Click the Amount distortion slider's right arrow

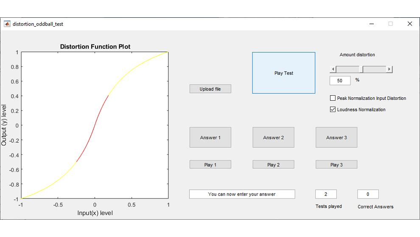[389, 69]
